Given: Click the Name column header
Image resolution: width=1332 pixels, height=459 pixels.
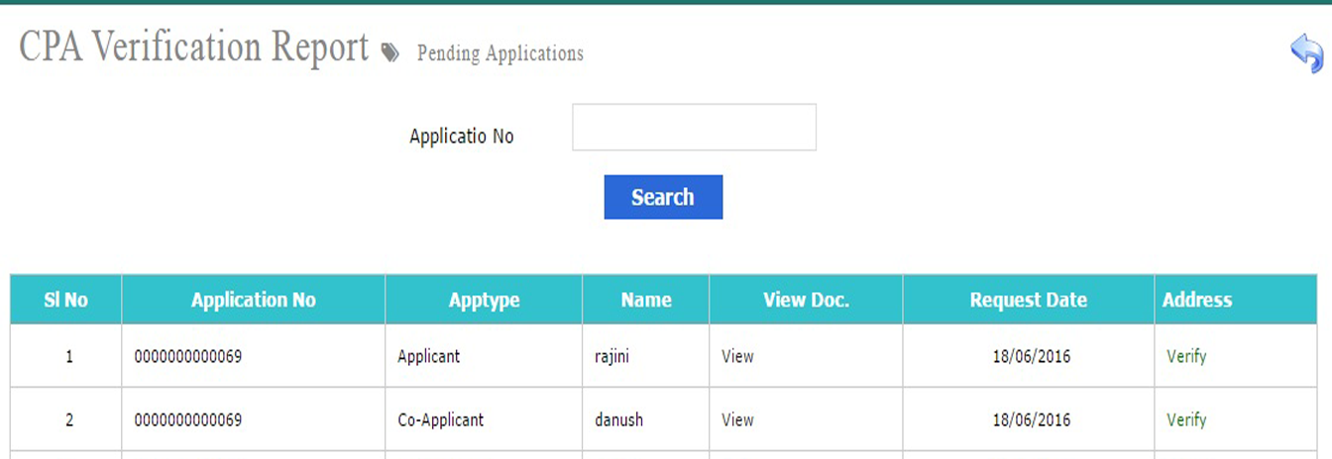Looking at the screenshot, I should pos(646,300).
